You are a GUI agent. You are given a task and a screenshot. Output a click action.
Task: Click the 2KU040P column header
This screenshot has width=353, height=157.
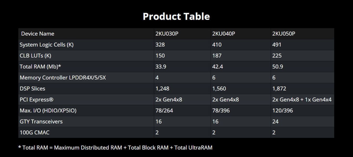point(224,34)
